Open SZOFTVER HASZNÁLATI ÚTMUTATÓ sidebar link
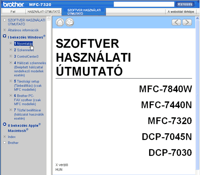Viewport: 200px width, 175px height. coord(26,22)
